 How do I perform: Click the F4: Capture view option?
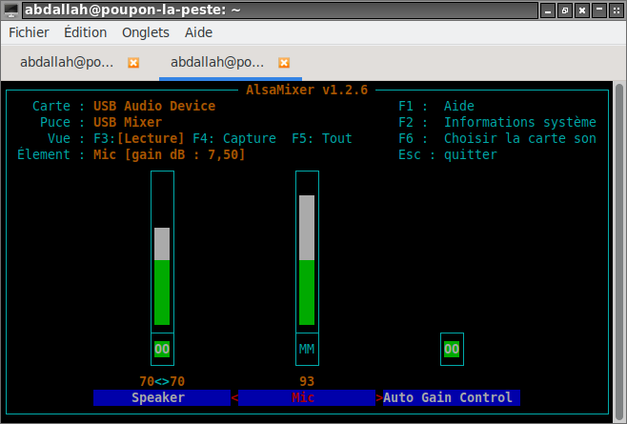[234, 138]
